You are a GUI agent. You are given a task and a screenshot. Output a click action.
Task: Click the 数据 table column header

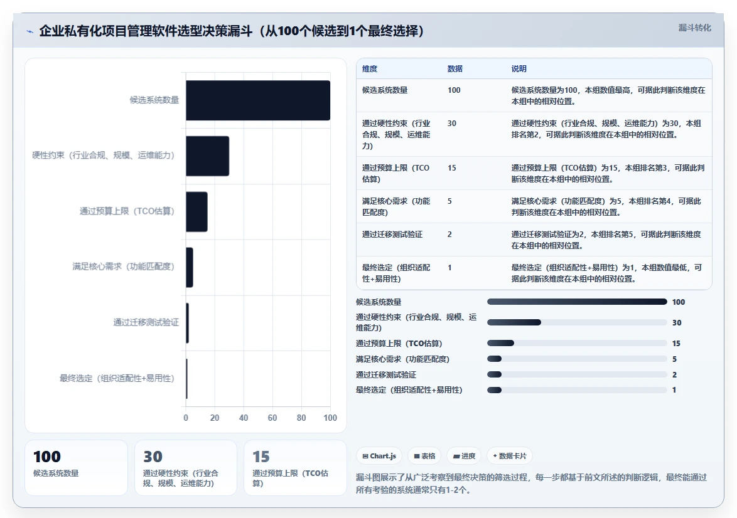455,68
